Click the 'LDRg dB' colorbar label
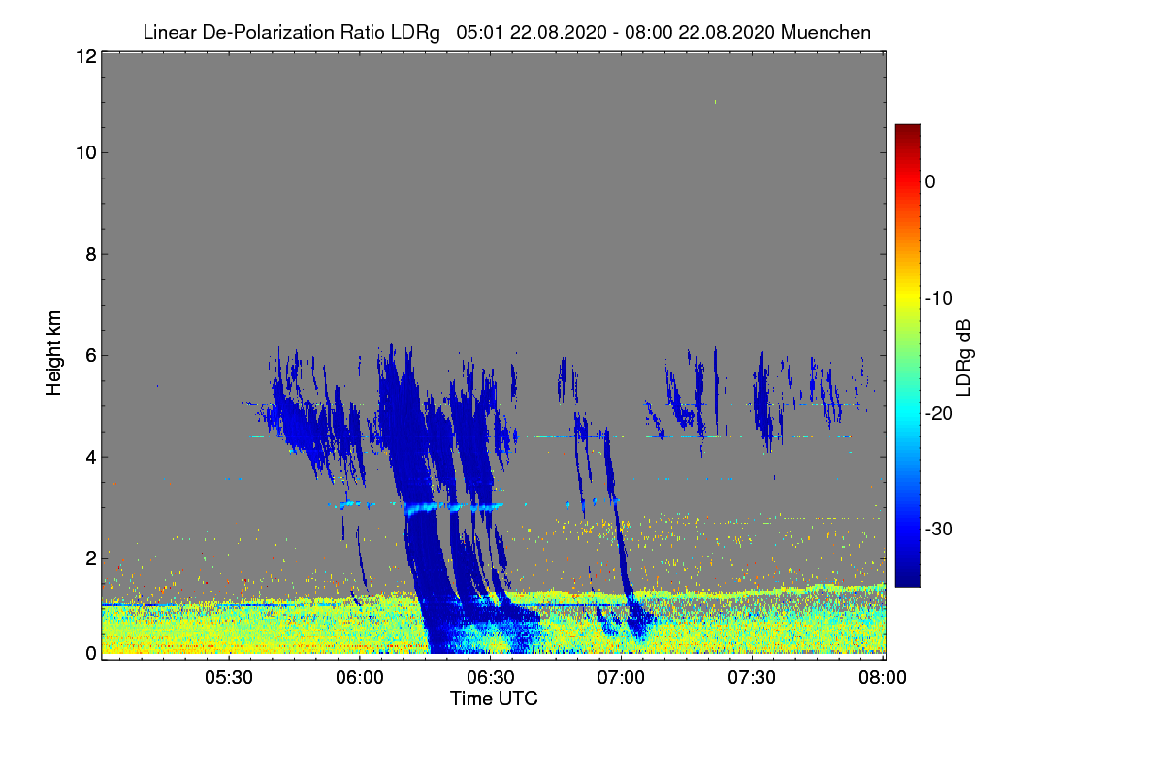Screen dimensions: 1164x776 pos(963,359)
